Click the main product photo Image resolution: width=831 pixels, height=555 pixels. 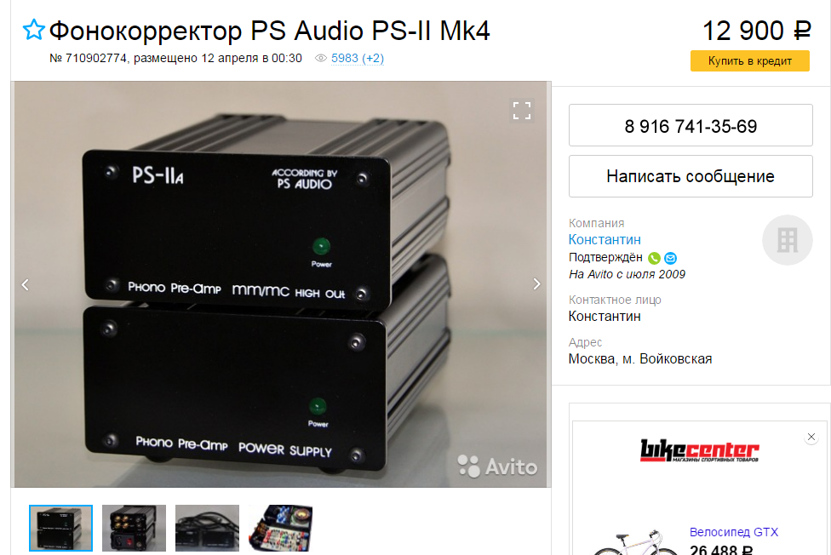pos(280,284)
